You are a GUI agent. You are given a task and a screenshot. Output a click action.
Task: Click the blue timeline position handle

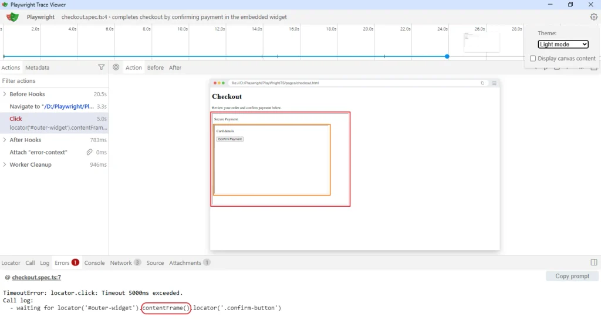click(447, 56)
